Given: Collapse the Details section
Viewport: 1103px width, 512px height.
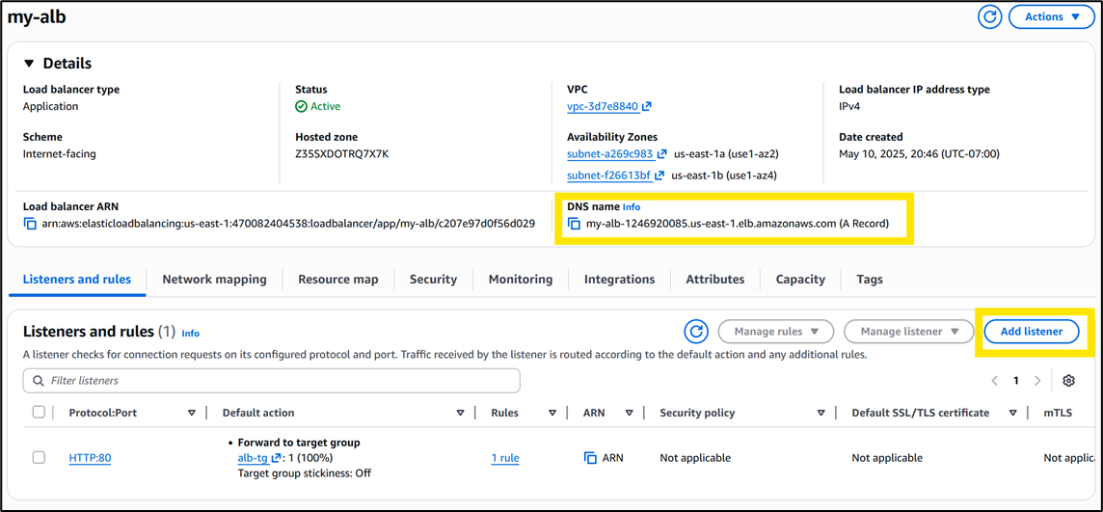Looking at the screenshot, I should pos(29,64).
